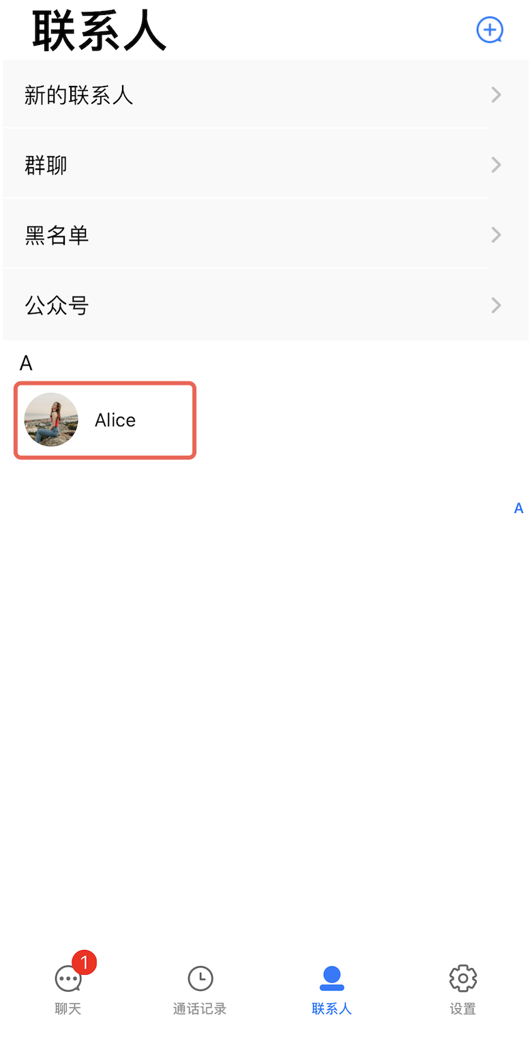Expand the 黑名单 row chevron
Image resolution: width=532 pixels, height=1045 pixels.
(x=497, y=235)
